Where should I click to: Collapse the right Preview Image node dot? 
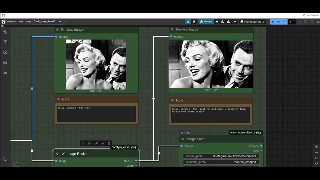172,29
